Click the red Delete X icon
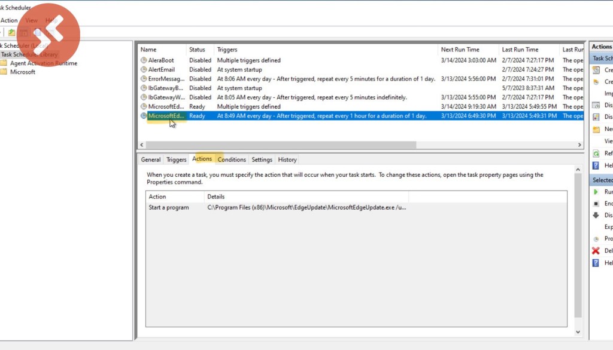 tap(596, 251)
